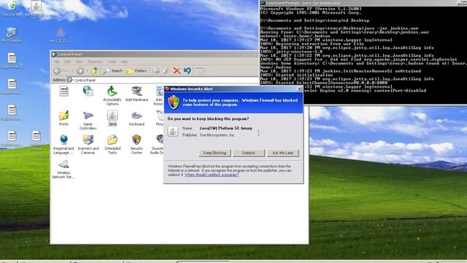Open the Scanners and Cameras icon
This screenshot has height=263, width=467.
coord(88,145)
